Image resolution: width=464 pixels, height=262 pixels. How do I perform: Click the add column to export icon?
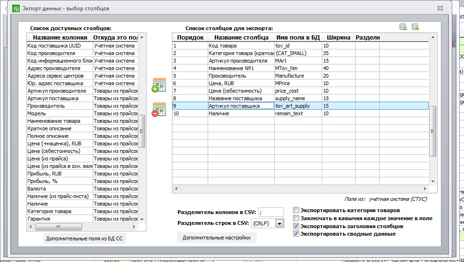coord(159,85)
